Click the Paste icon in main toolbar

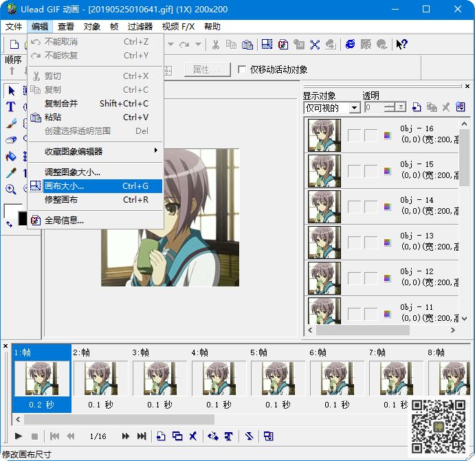click(x=247, y=45)
